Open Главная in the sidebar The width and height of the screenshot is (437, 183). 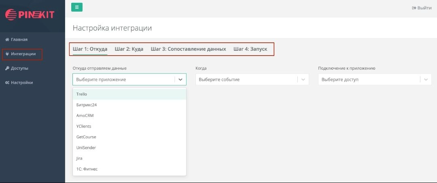(19, 40)
